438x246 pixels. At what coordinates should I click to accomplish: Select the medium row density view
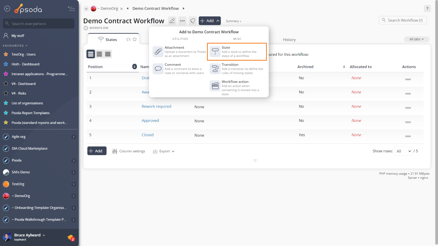pos(99,54)
